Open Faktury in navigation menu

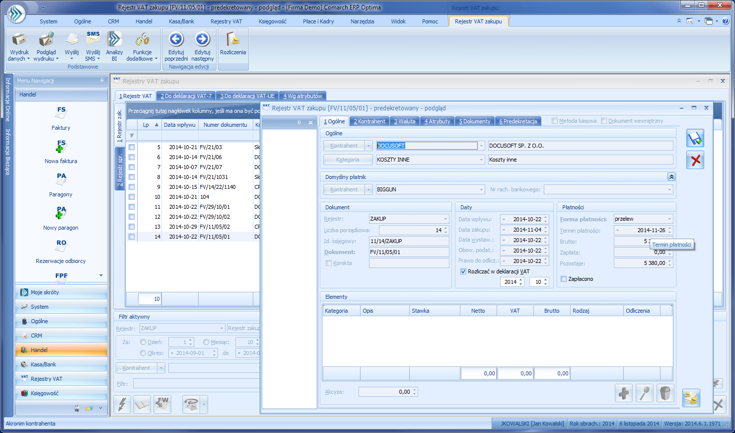tap(61, 118)
